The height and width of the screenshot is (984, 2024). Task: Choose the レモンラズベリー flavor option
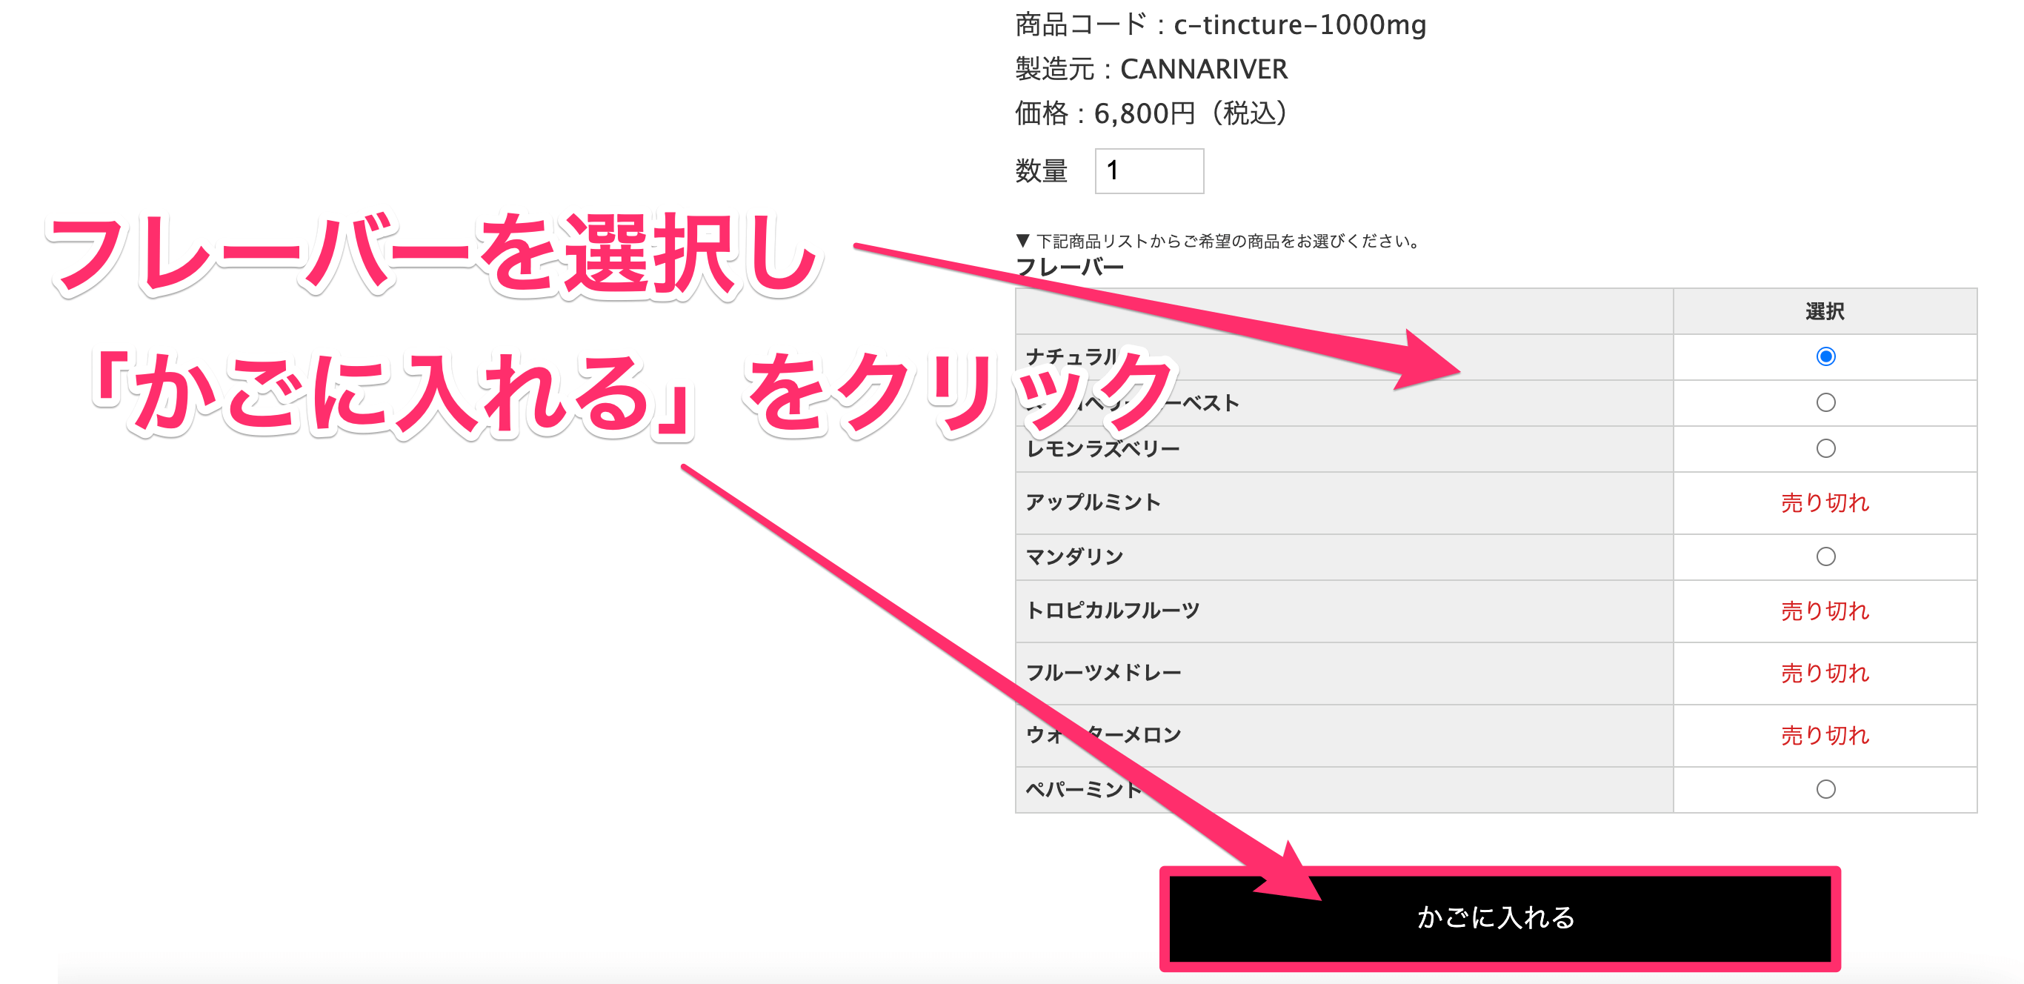point(1826,448)
